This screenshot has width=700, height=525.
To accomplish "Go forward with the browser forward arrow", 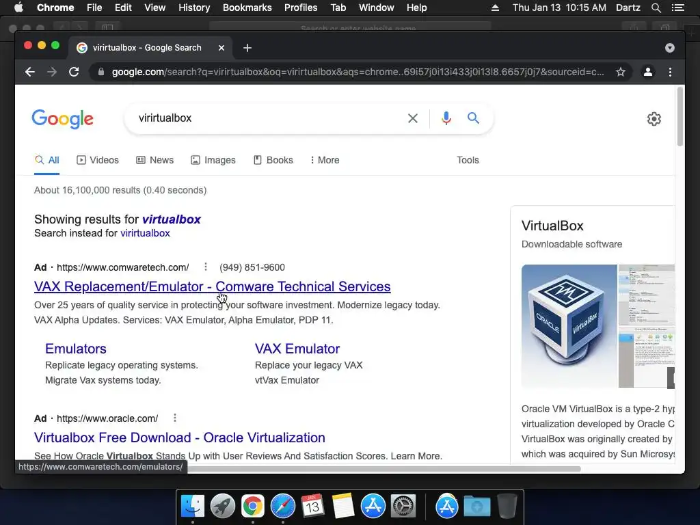I will tap(52, 72).
